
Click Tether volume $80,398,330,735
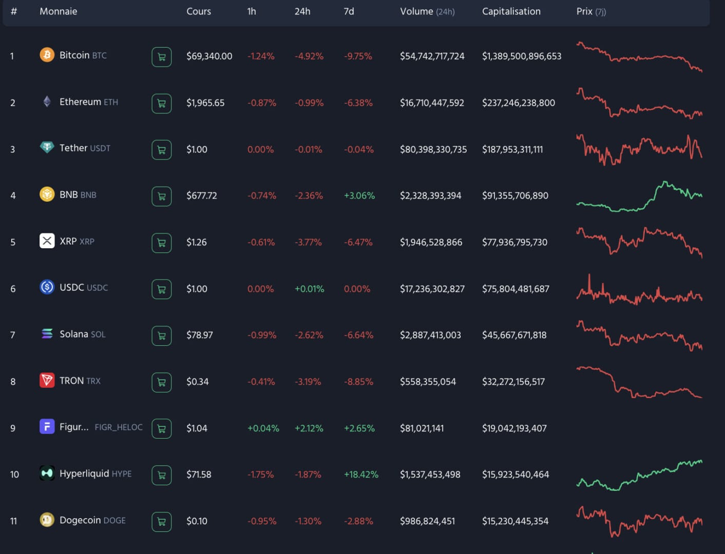[433, 149]
